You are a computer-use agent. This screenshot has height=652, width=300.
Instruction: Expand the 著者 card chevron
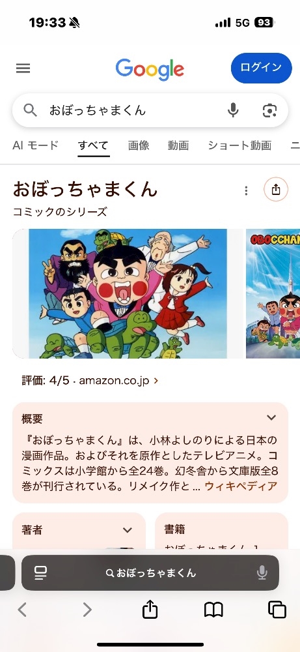pos(128,530)
